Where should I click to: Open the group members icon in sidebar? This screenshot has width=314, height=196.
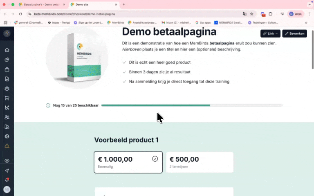click(7, 88)
